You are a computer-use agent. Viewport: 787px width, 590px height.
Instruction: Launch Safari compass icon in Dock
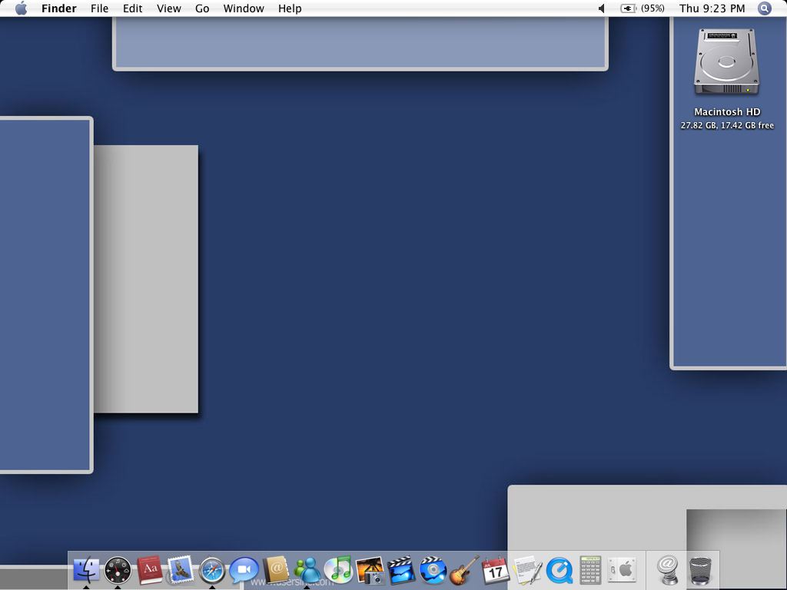212,571
